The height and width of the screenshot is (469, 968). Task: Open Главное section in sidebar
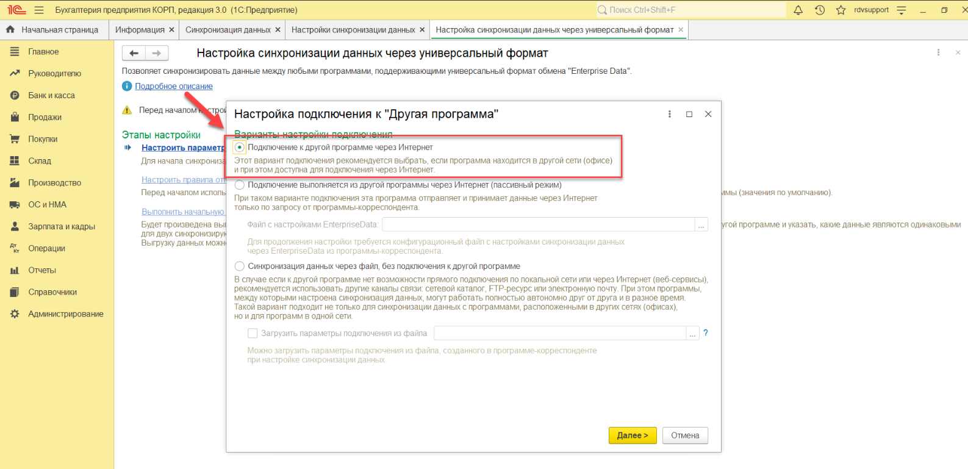coord(43,52)
